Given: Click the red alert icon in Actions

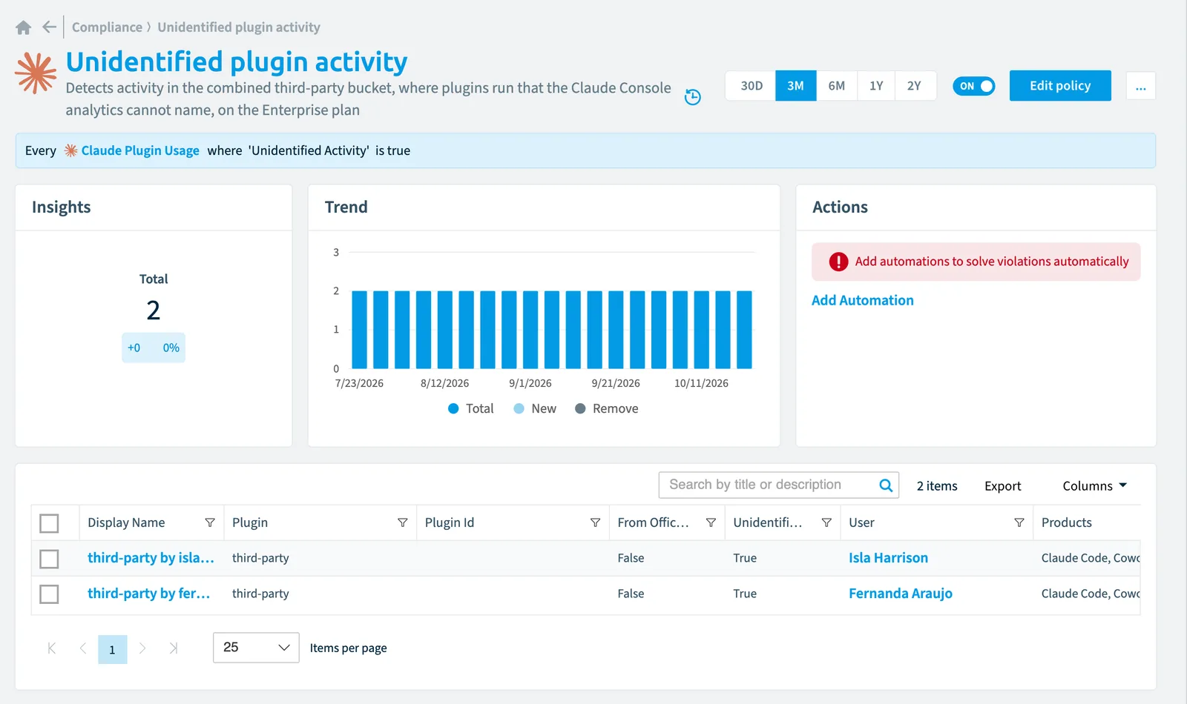Looking at the screenshot, I should coord(838,262).
